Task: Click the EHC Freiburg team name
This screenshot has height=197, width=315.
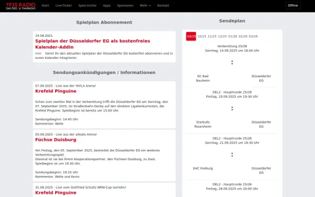Action: point(203,169)
